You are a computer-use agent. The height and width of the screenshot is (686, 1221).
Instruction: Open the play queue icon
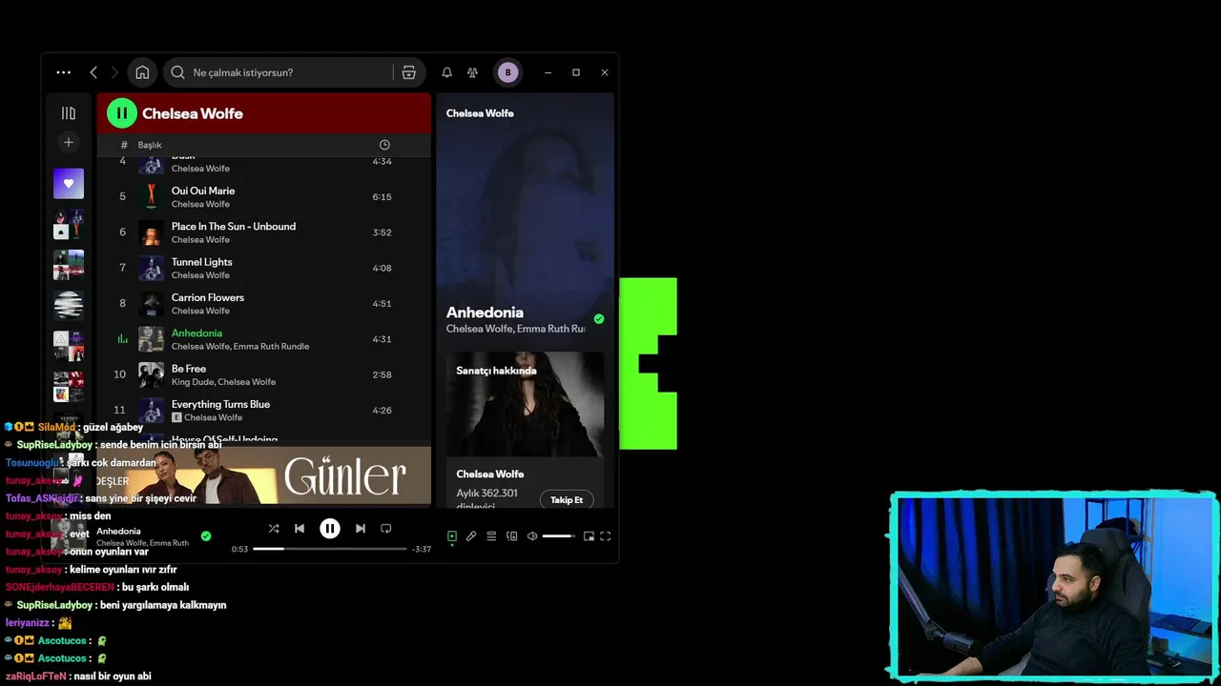[x=491, y=536]
